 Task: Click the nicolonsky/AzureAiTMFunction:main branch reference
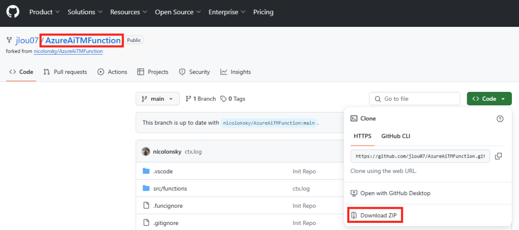pyautogui.click(x=269, y=123)
